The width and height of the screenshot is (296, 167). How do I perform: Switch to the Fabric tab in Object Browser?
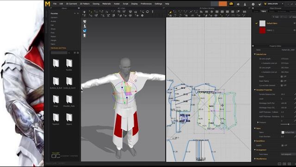(x=264, y=11)
